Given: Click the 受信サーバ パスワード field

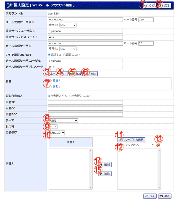Looking at the screenshot, I should click(x=85, y=37).
